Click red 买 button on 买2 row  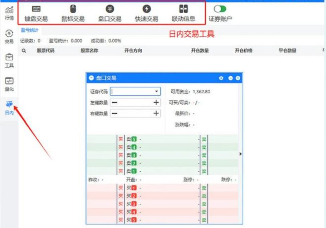coord(121,196)
